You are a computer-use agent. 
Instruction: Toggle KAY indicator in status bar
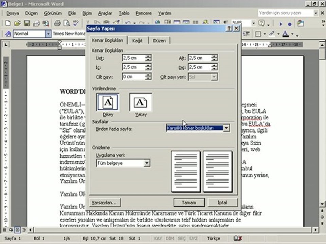158,238
